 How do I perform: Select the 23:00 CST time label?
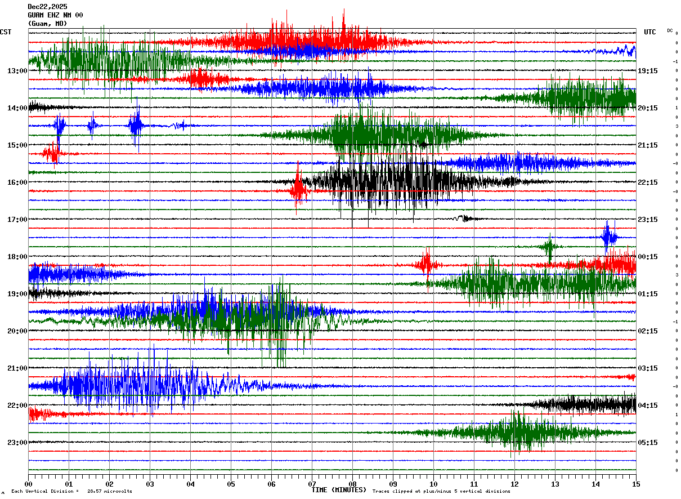(17, 443)
